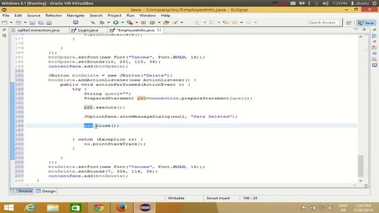This screenshot has height=213, width=379.
Task: Click the Save toolbar icon
Action: click(32, 22)
